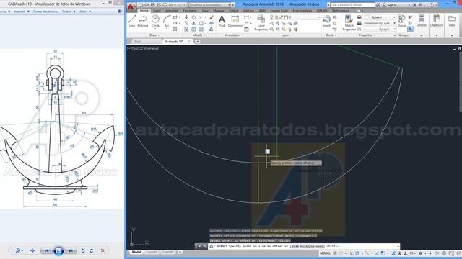Click Save in the quick access toolbar
The image size is (462, 259).
pos(152,5)
